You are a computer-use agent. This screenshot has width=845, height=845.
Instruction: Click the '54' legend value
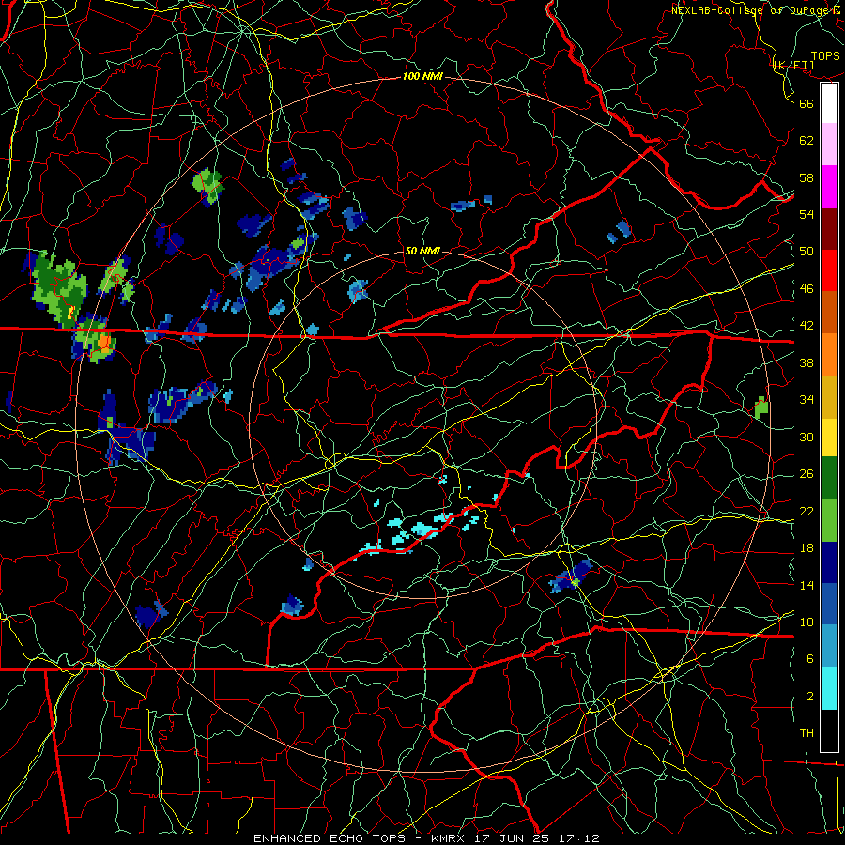(x=807, y=214)
